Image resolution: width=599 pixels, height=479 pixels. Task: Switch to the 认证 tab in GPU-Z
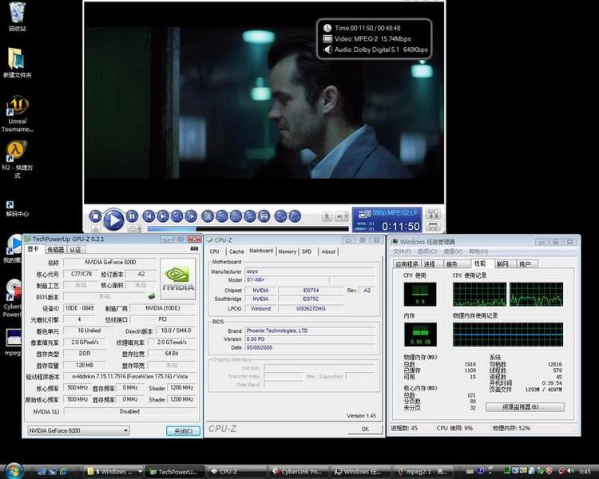tap(75, 250)
